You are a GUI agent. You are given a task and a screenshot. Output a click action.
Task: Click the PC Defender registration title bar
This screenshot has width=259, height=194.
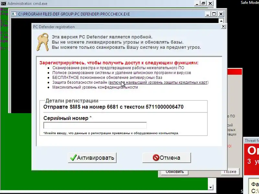[x=126, y=27]
